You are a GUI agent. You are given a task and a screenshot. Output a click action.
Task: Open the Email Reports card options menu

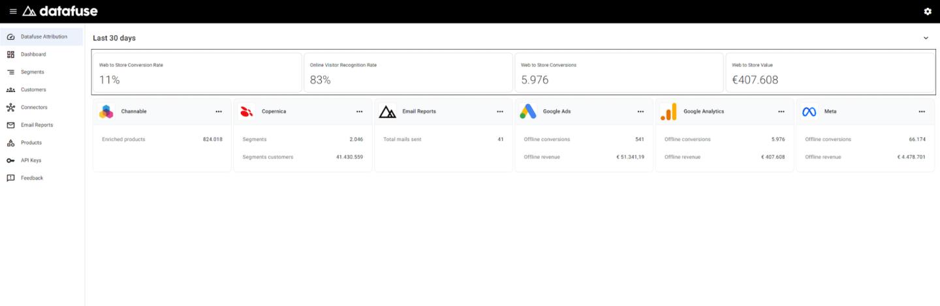pyautogui.click(x=500, y=112)
